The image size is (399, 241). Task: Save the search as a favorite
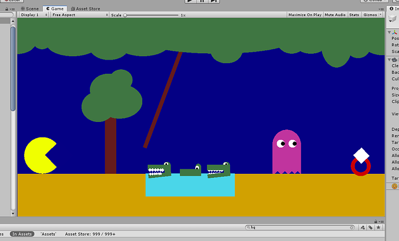click(x=378, y=228)
